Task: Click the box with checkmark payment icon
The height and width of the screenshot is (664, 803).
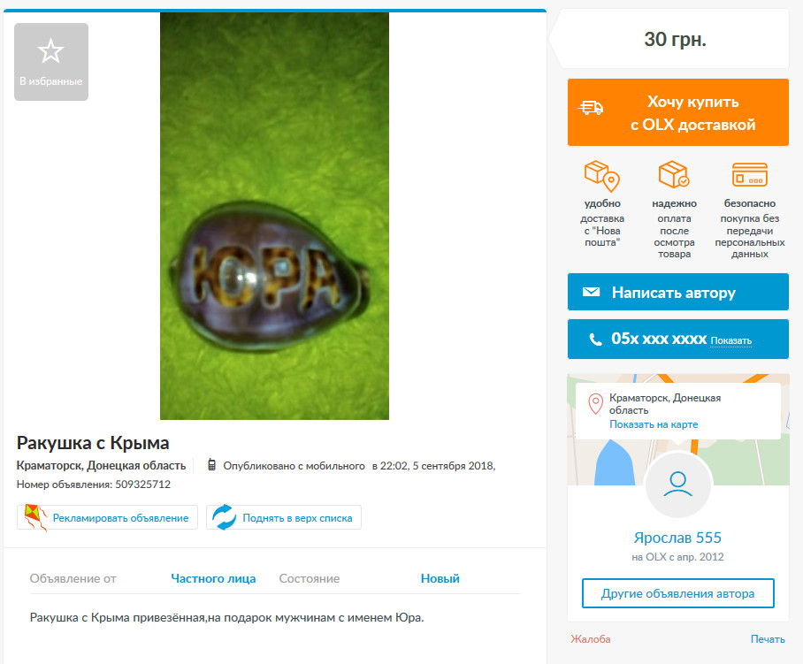Action: 674,174
